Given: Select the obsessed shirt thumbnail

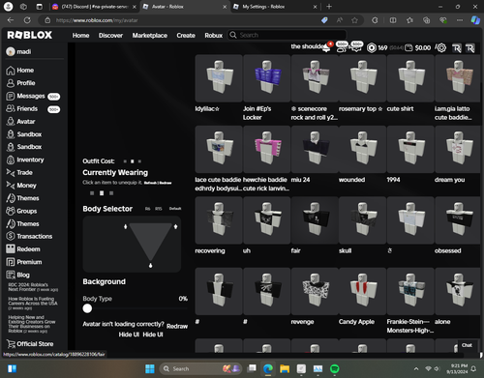Looking at the screenshot, I should click(458, 220).
